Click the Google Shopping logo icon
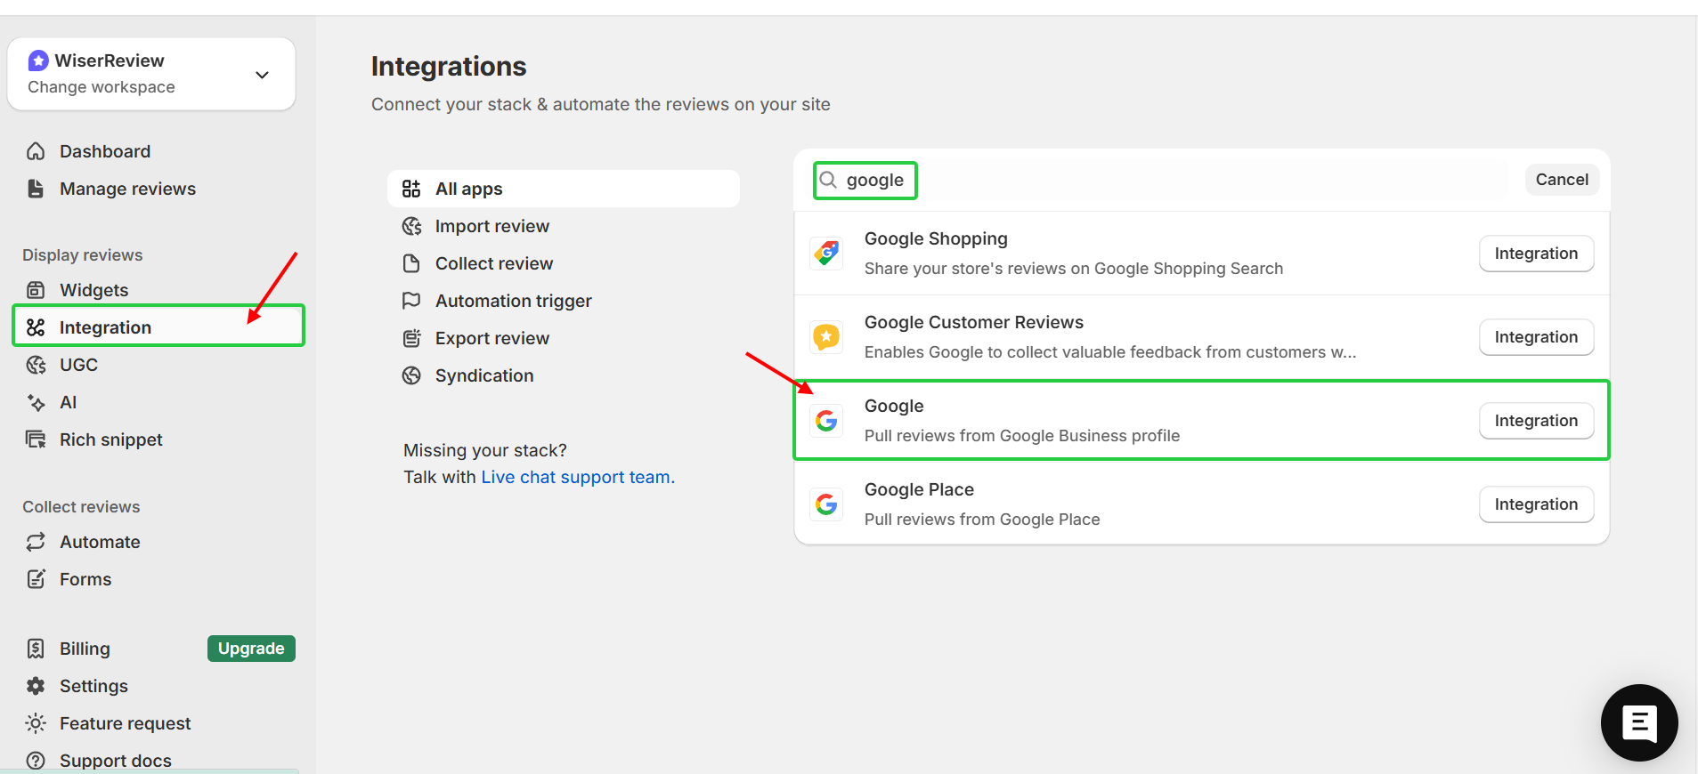 [x=826, y=254]
